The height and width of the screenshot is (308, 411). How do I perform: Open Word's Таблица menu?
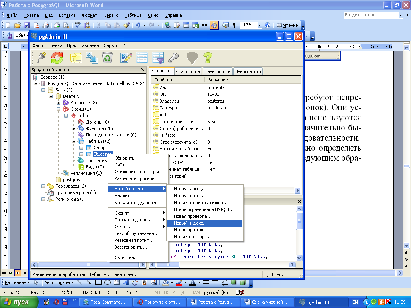[x=133, y=16]
